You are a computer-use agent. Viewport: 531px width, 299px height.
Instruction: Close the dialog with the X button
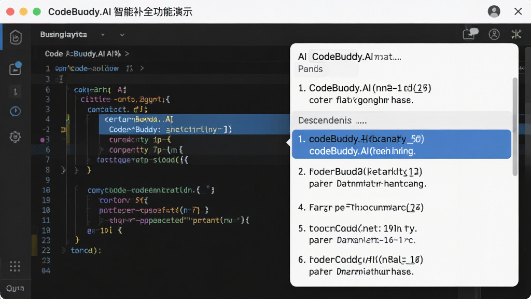[x=518, y=11]
